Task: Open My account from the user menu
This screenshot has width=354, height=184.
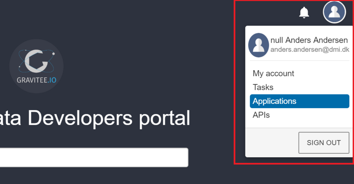Action: [273, 74]
